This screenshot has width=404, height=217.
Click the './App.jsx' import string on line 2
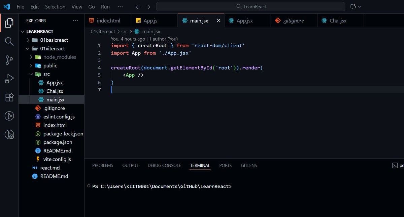point(175,53)
